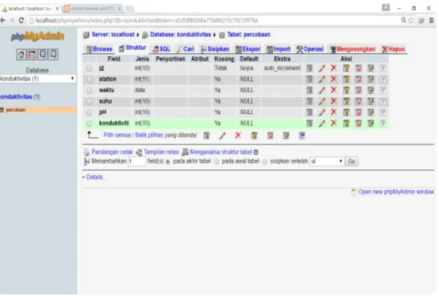439x296 pixels.
Task: Click the edit pencil icon for the id field
Action: point(321,68)
